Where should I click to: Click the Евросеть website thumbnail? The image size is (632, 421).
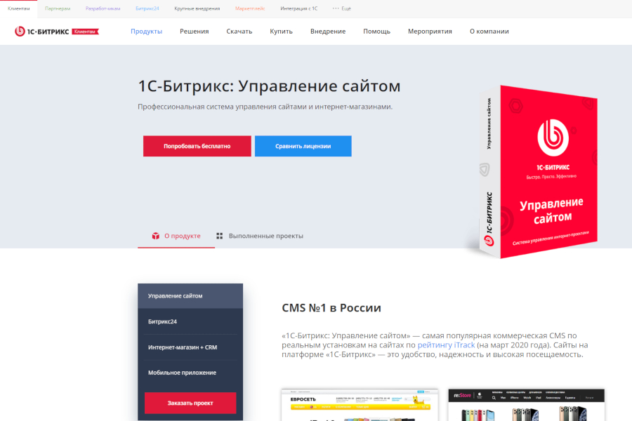(359, 407)
